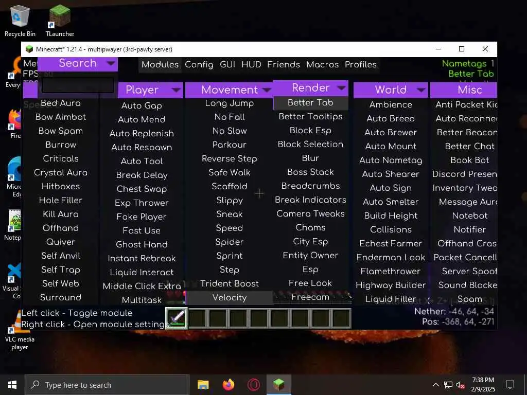This screenshot has width=527, height=395.
Task: Enable the Fast Use module
Action: coord(142,231)
